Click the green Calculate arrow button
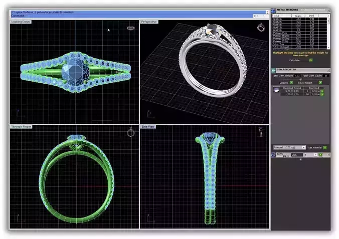Screen dimensions: 339x239 (x=311, y=60)
